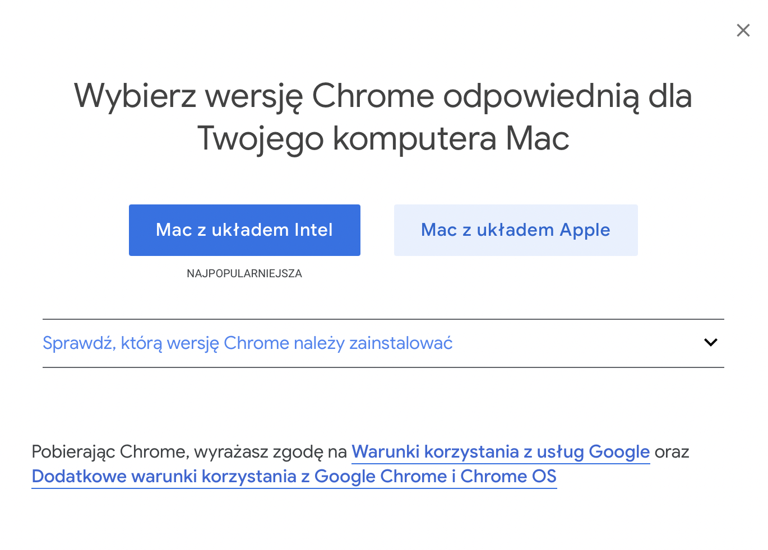Click the NAJPOPULARNIEJSZA label under Intel button

(244, 274)
